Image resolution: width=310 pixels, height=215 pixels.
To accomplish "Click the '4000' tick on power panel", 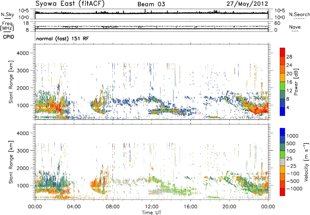I will click(23, 53).
